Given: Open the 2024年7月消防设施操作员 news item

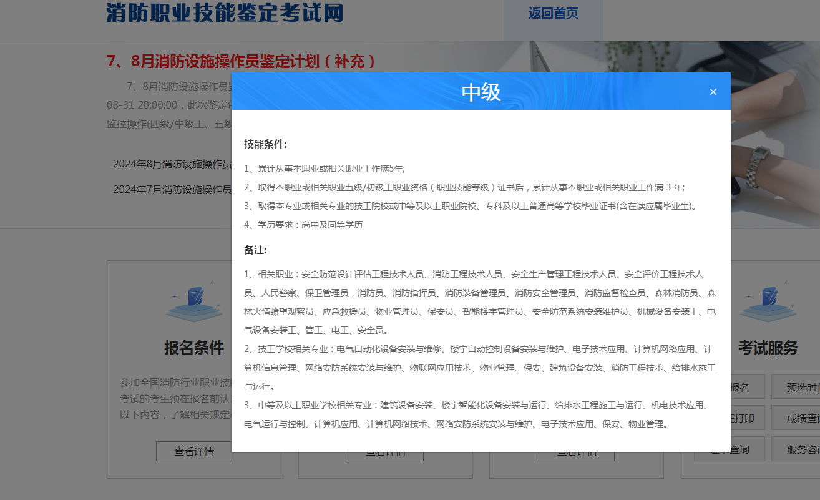Looking at the screenshot, I should click(x=172, y=189).
